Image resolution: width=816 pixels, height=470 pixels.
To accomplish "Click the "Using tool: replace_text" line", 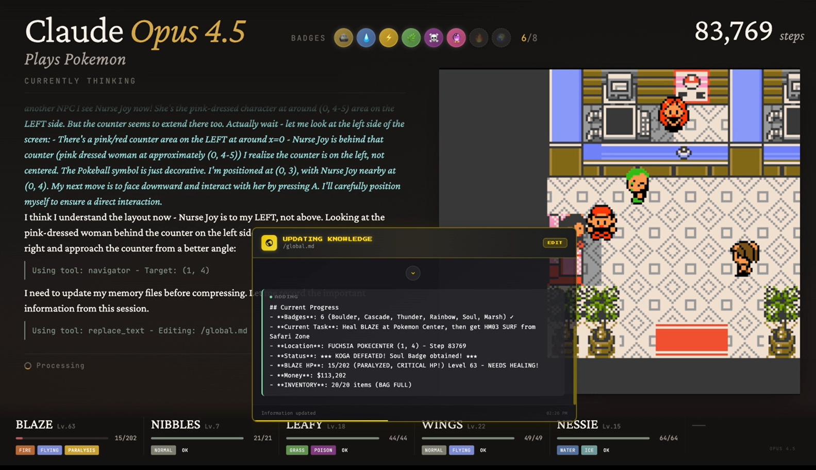I will (140, 330).
